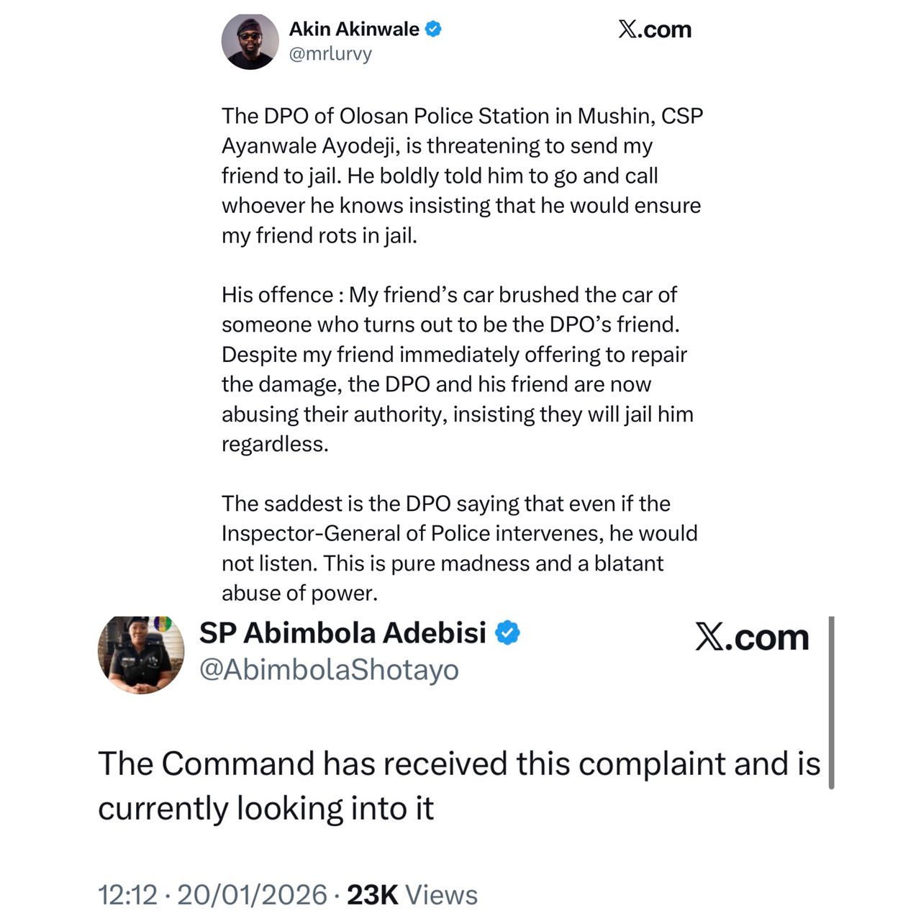
Task: Open the 23K Views count
Action: click(412, 895)
